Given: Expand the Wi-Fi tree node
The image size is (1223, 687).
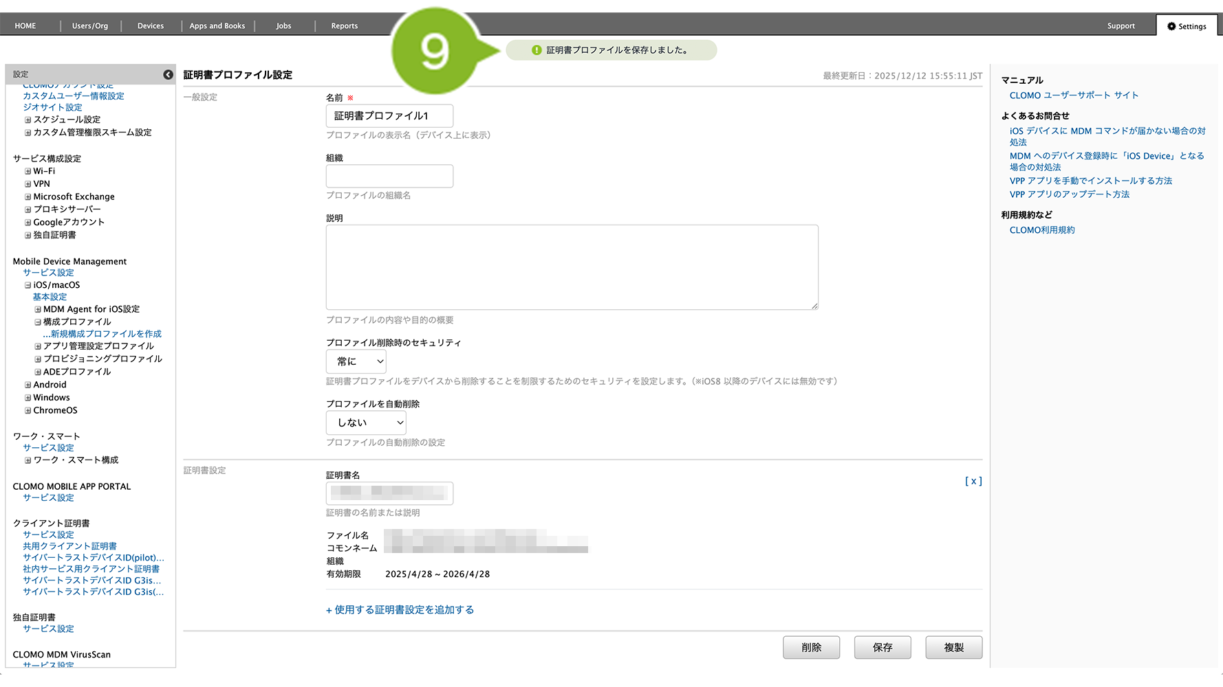Looking at the screenshot, I should (x=28, y=172).
